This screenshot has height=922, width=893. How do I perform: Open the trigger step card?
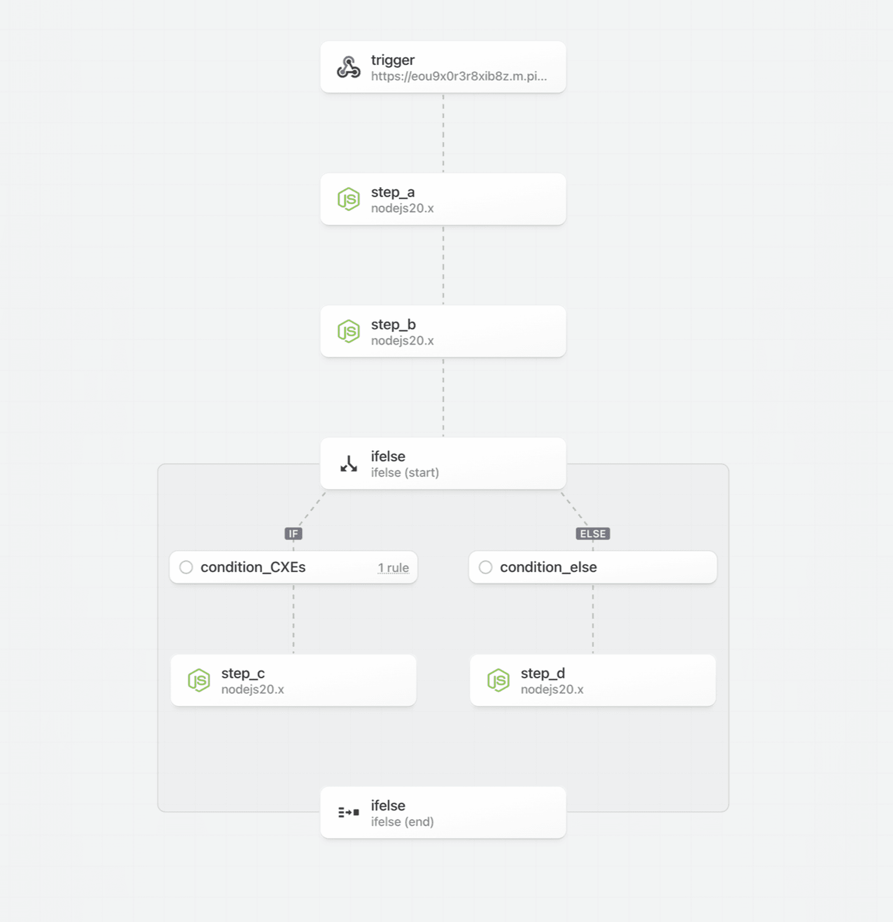[x=443, y=67]
